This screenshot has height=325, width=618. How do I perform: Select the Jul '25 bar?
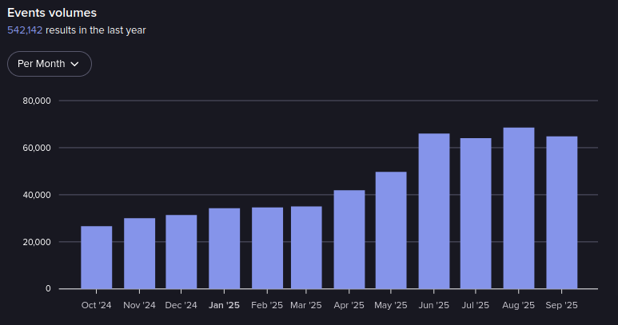tap(476, 213)
